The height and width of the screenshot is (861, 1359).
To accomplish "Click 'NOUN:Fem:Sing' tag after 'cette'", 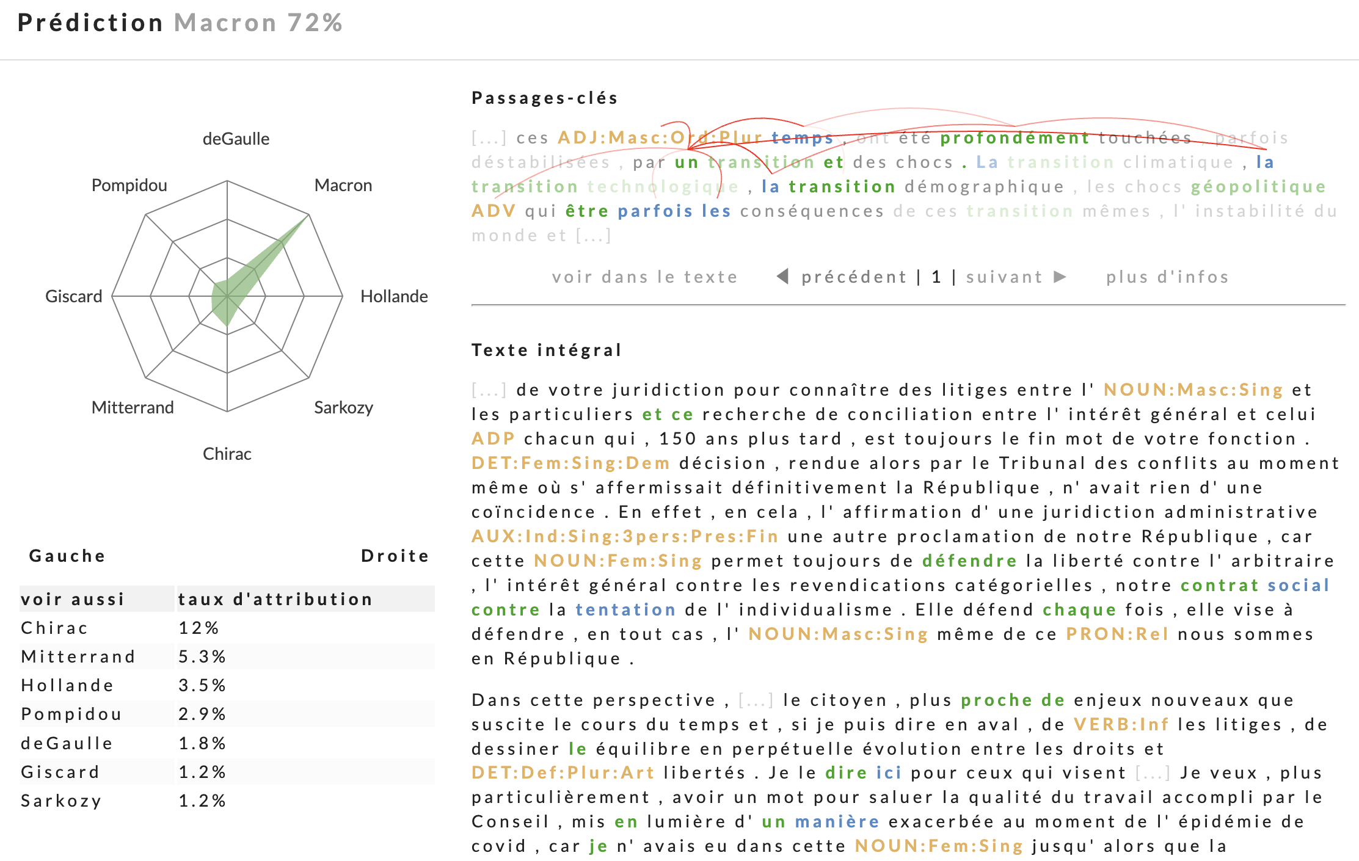I will pyautogui.click(x=618, y=561).
